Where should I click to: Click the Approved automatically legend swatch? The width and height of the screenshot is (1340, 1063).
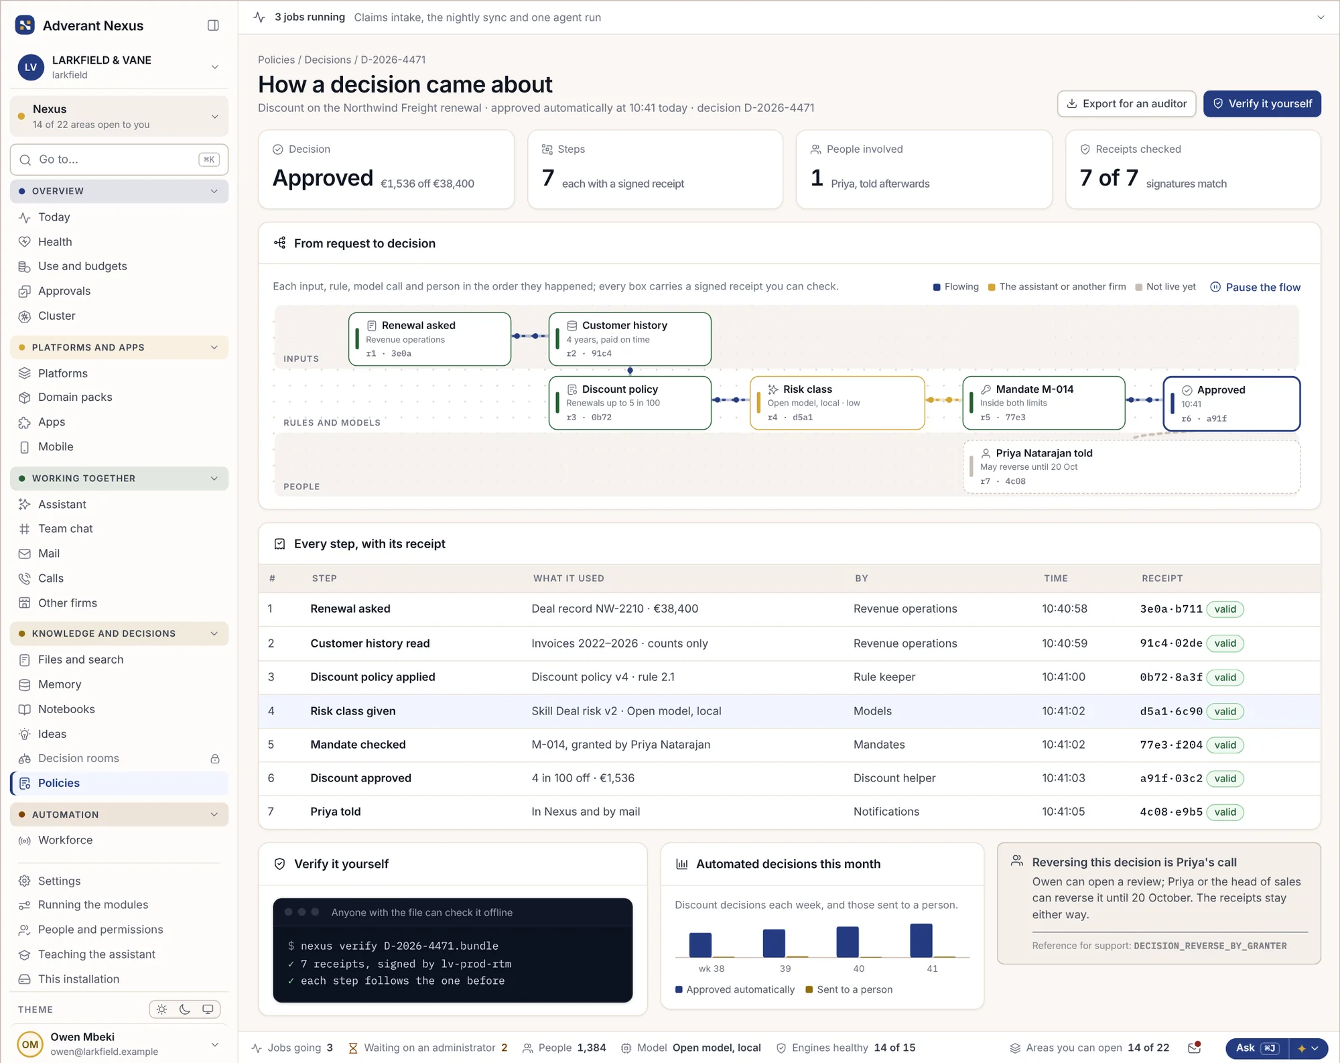pos(679,990)
